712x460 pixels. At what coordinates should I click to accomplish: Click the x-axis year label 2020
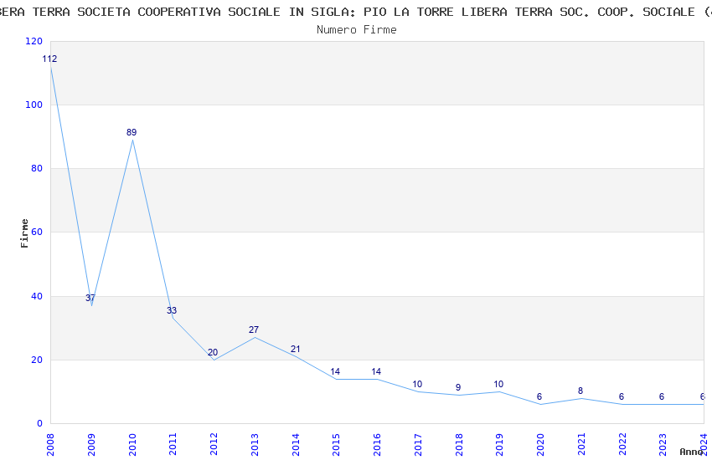point(540,444)
